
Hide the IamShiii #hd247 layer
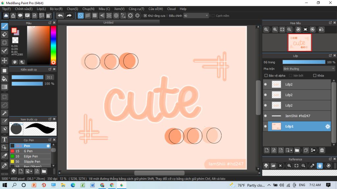pos(266,116)
